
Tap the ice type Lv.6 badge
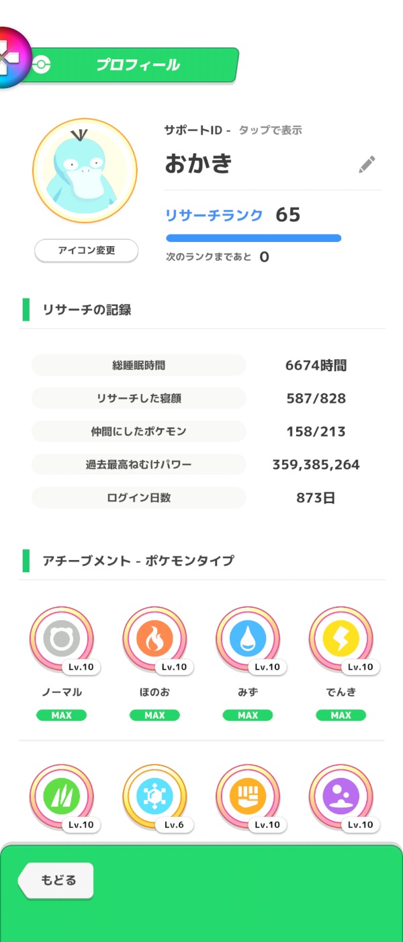pos(154,797)
